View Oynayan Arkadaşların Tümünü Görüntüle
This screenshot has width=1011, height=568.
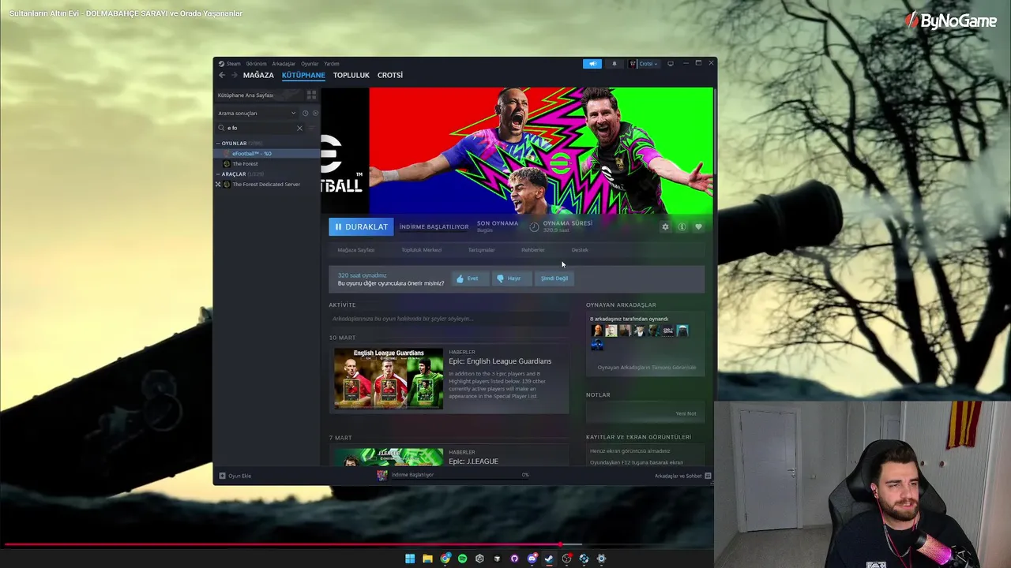(x=647, y=368)
